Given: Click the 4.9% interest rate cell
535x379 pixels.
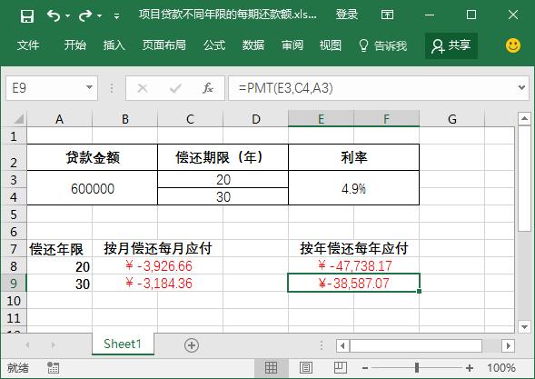Looking at the screenshot, I should tap(354, 188).
